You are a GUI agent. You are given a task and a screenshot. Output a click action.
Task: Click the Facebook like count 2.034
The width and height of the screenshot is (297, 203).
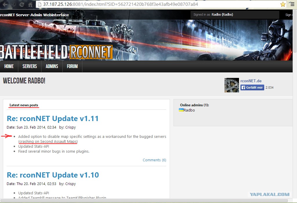(x=269, y=87)
